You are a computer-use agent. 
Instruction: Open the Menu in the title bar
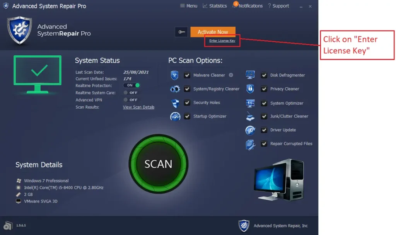coord(189,6)
